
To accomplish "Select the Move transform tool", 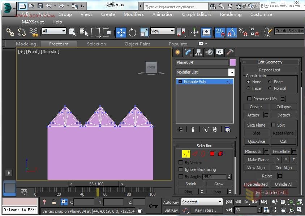I will (x=120, y=32).
